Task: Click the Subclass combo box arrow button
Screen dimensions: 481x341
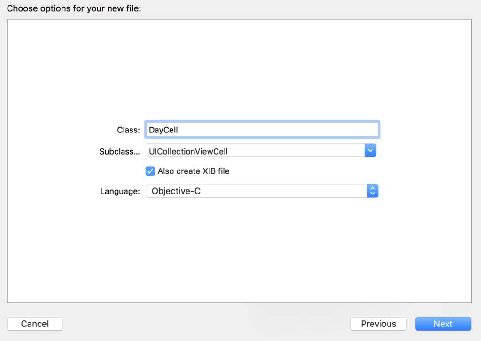Action: pyautogui.click(x=370, y=151)
